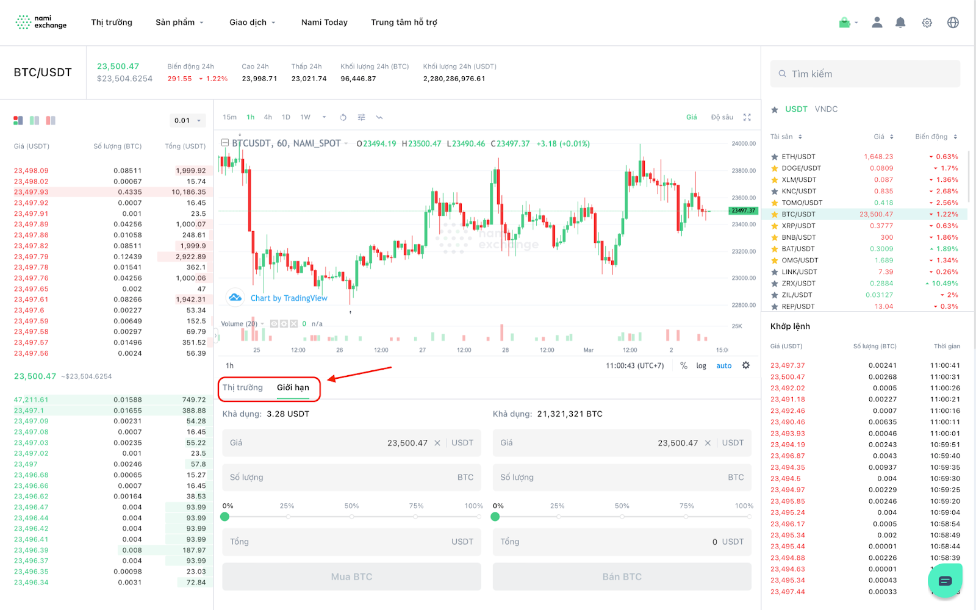The width and height of the screenshot is (976, 610).
Task: Switch chart to Độ sâu view
Action: 722,117
